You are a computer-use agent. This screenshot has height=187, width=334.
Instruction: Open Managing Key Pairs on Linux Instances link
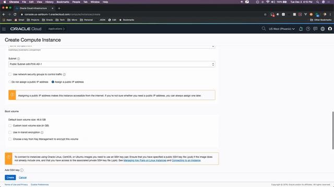pos(145,161)
